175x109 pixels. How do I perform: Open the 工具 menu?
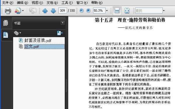(67, 3)
